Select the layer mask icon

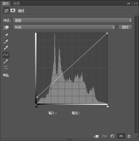(x=13, y=10)
